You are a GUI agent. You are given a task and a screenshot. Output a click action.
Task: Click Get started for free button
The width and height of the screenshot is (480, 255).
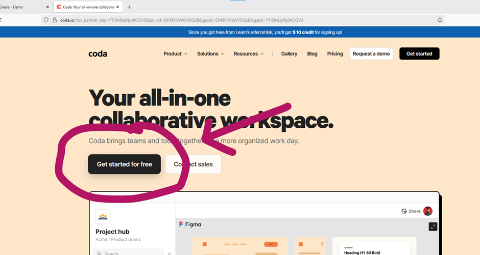(124, 164)
